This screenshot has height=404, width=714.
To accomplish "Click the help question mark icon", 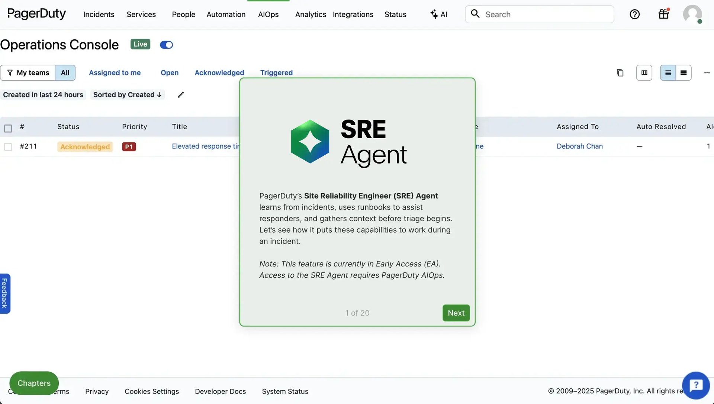I will [x=634, y=14].
